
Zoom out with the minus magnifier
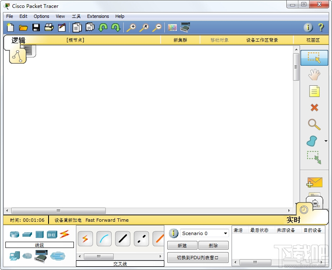(157, 28)
